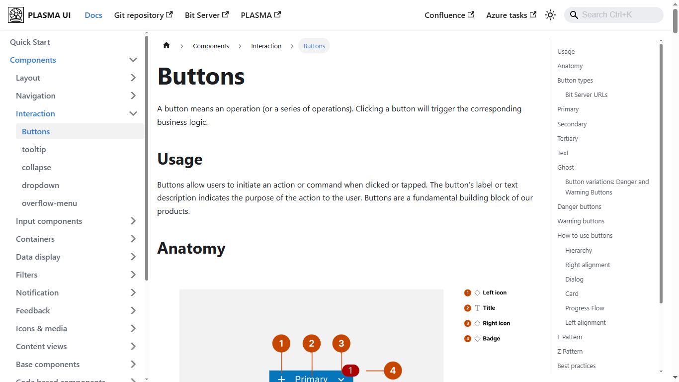Type in the Search Ctrl+K field
This screenshot has width=679, height=382.
[x=619, y=15]
